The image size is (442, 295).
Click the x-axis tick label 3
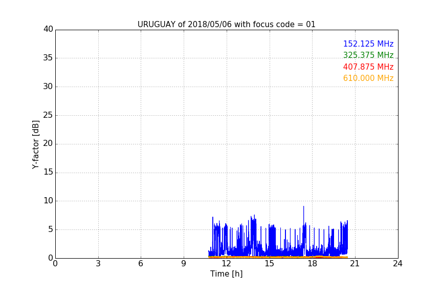[98, 264]
